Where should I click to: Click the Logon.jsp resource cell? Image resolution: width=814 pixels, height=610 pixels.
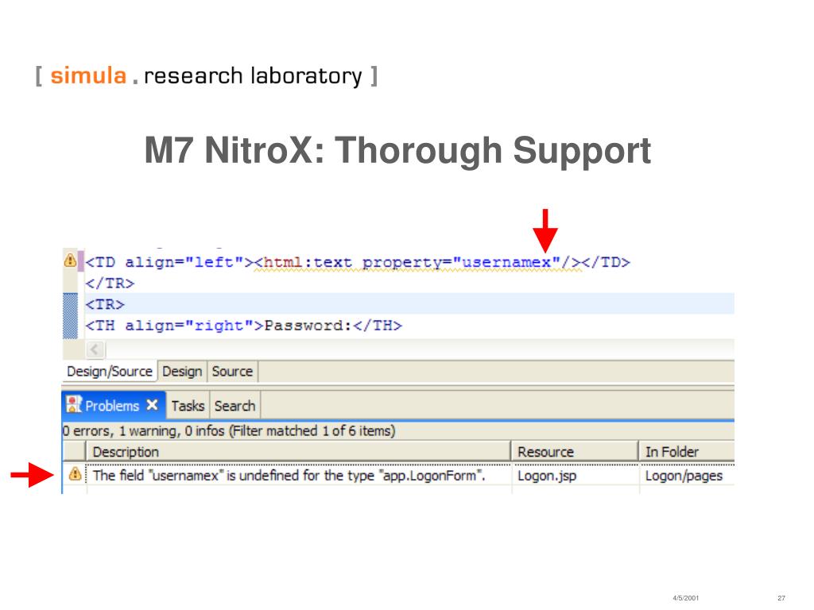pyautogui.click(x=547, y=475)
